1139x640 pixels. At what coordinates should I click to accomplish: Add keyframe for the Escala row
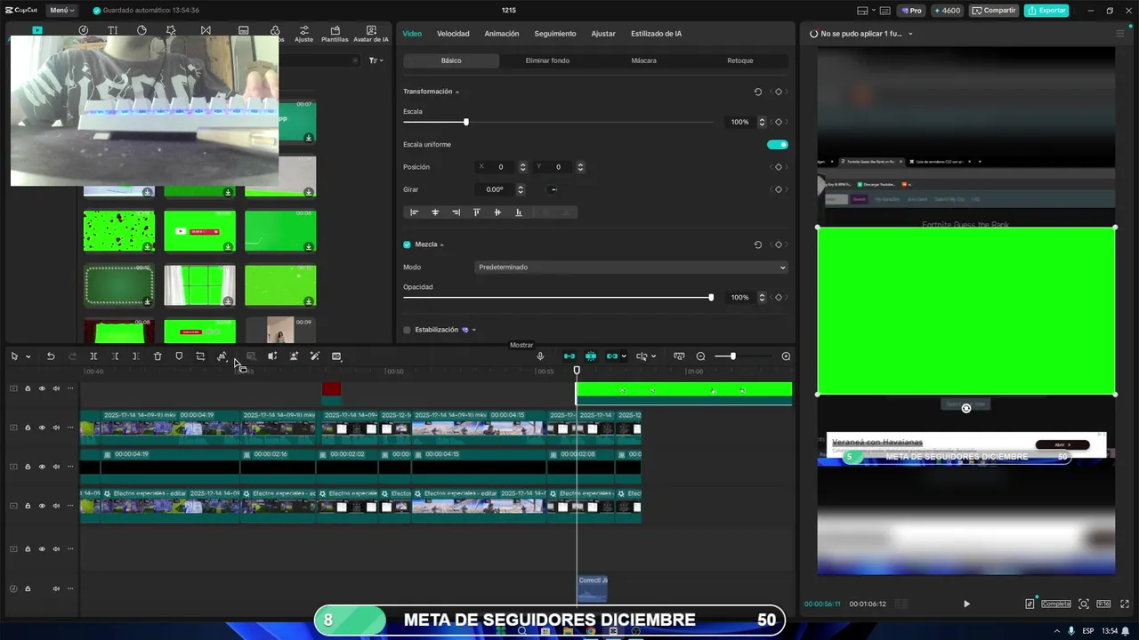[778, 122]
